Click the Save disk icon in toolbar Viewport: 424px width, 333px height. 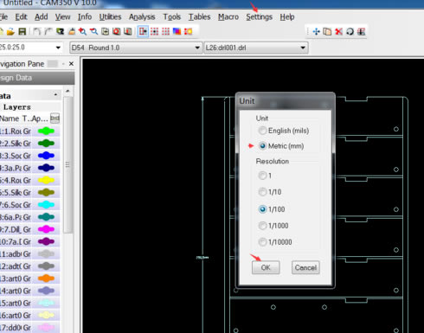(x=22, y=31)
